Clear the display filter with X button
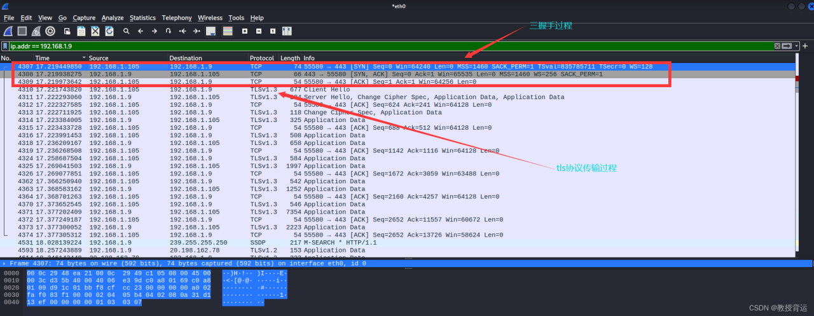 [x=777, y=46]
